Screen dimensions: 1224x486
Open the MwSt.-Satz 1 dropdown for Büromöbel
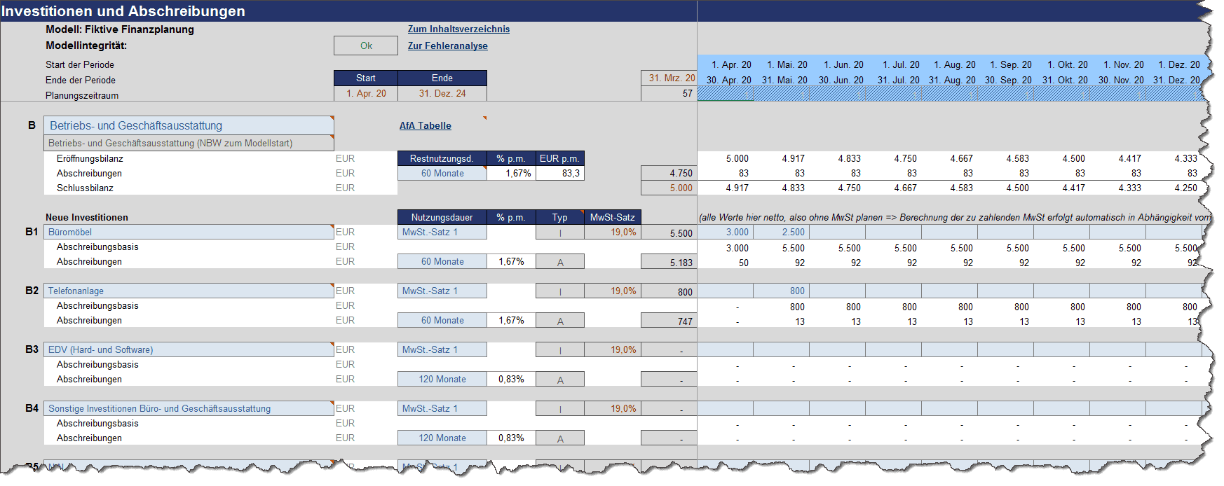442,232
